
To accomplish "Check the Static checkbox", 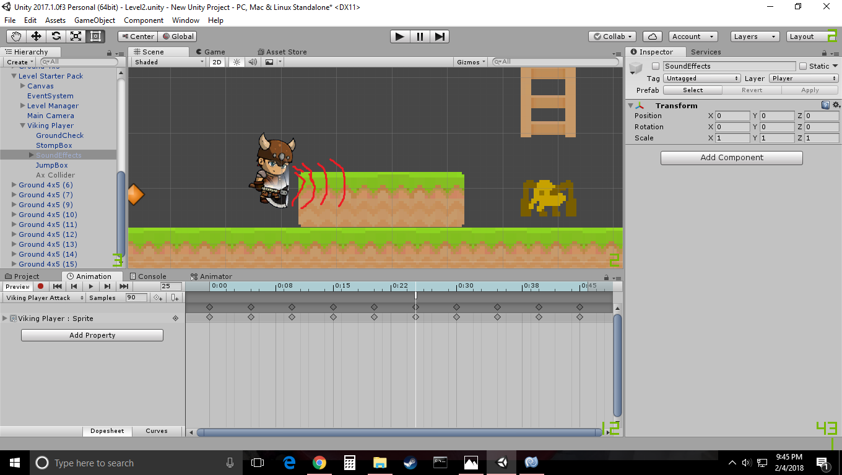I will [803, 66].
